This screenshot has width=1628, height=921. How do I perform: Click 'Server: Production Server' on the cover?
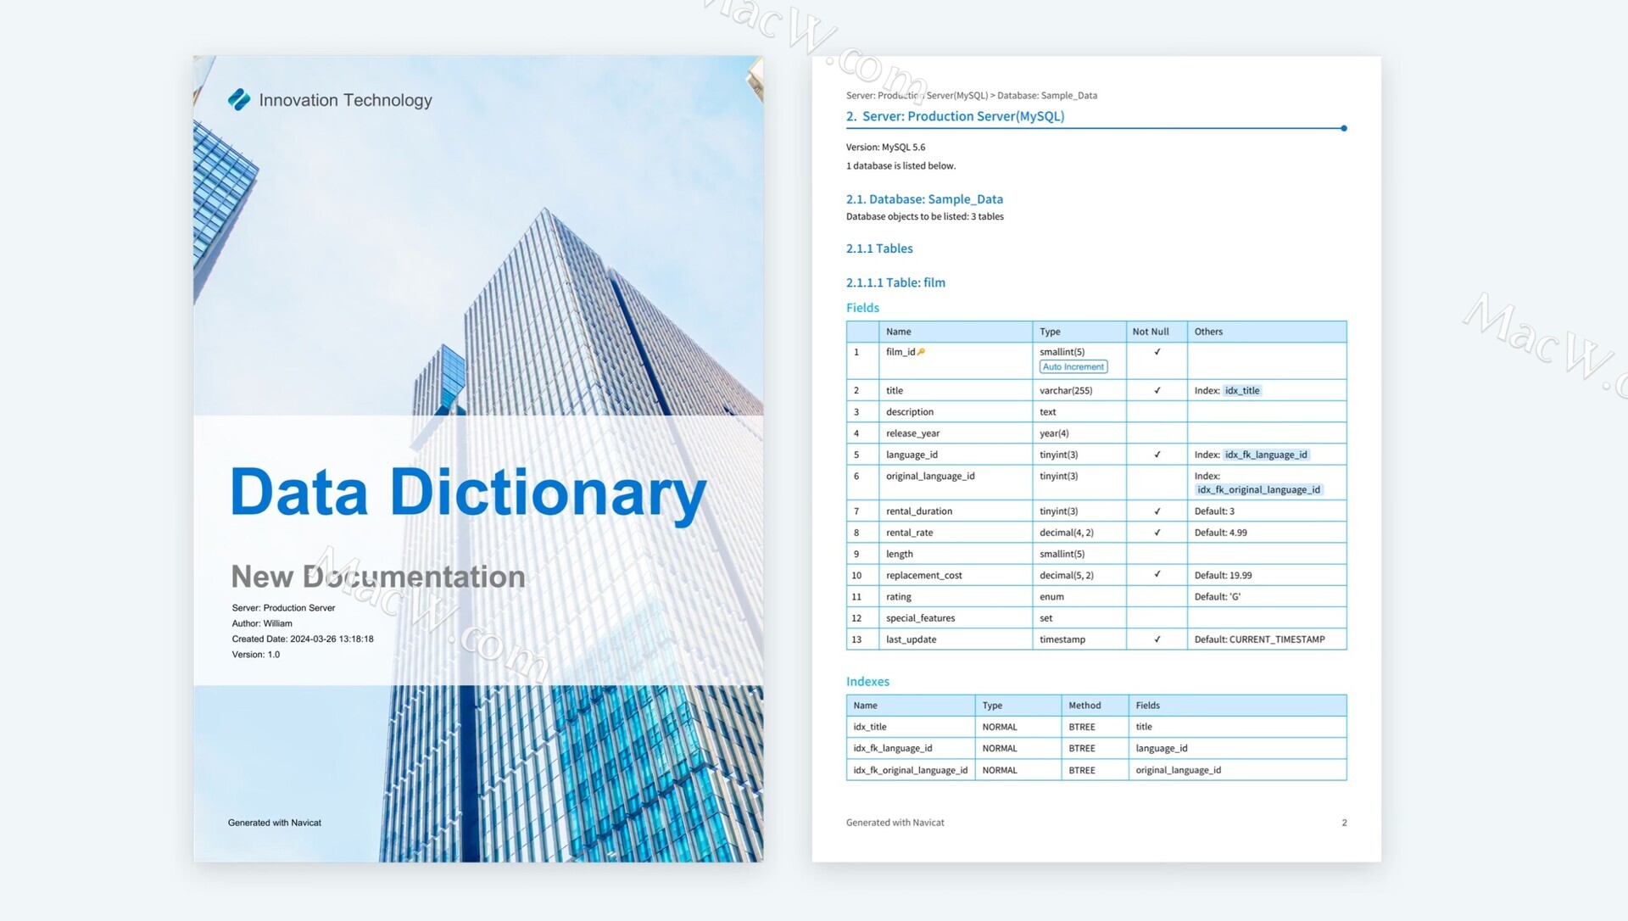[x=283, y=608]
